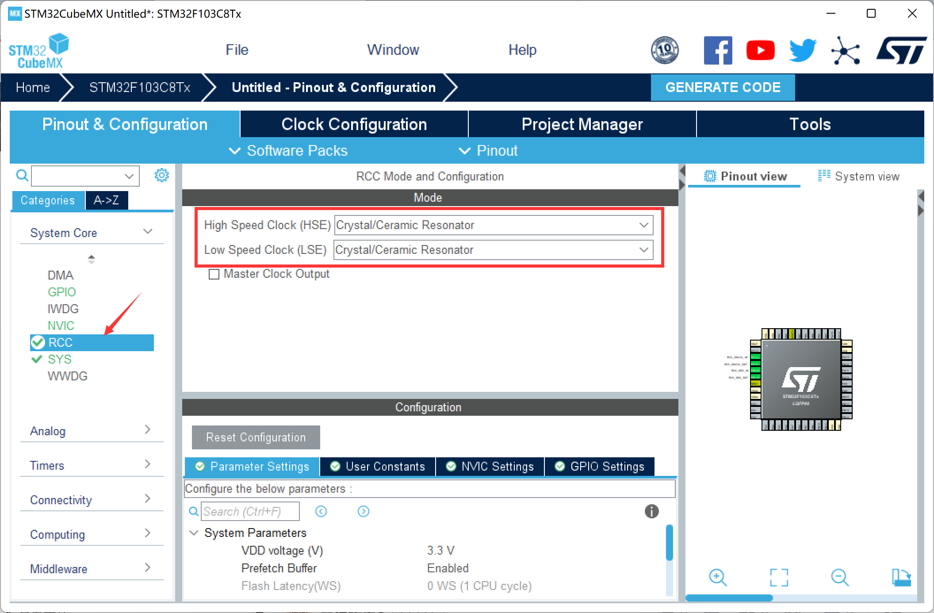Screen dimensions: 934x613
Task: Click the GENERATE CODE button
Action: coord(723,87)
